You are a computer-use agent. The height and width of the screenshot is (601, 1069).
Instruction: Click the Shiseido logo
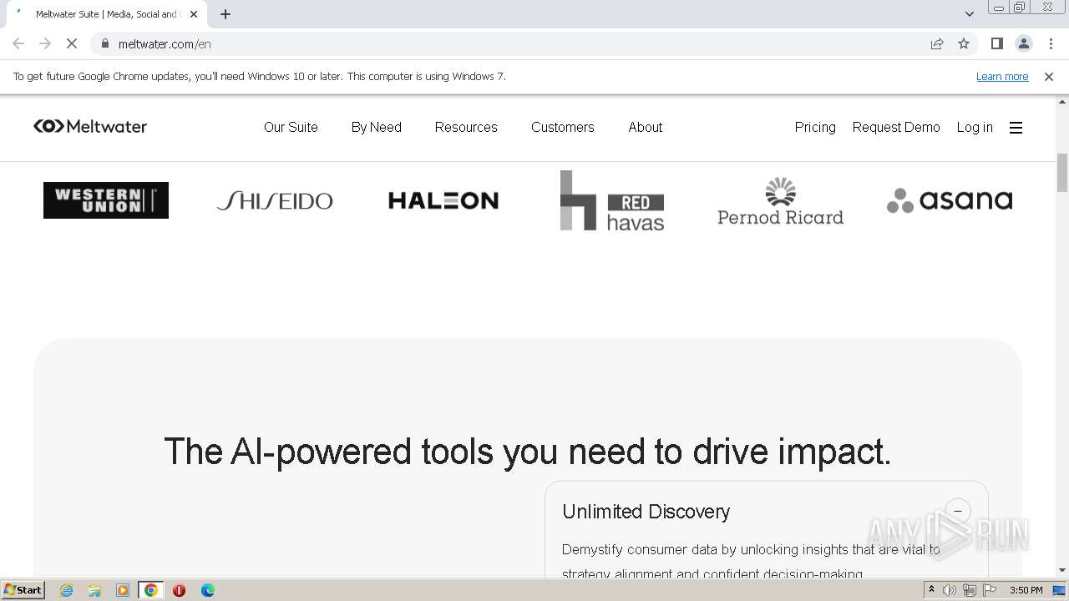[275, 200]
